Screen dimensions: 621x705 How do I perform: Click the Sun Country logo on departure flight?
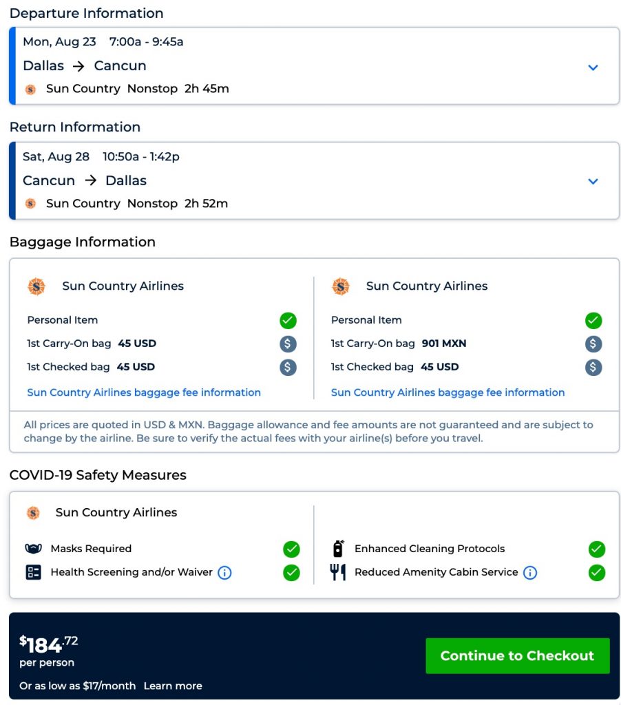click(30, 90)
